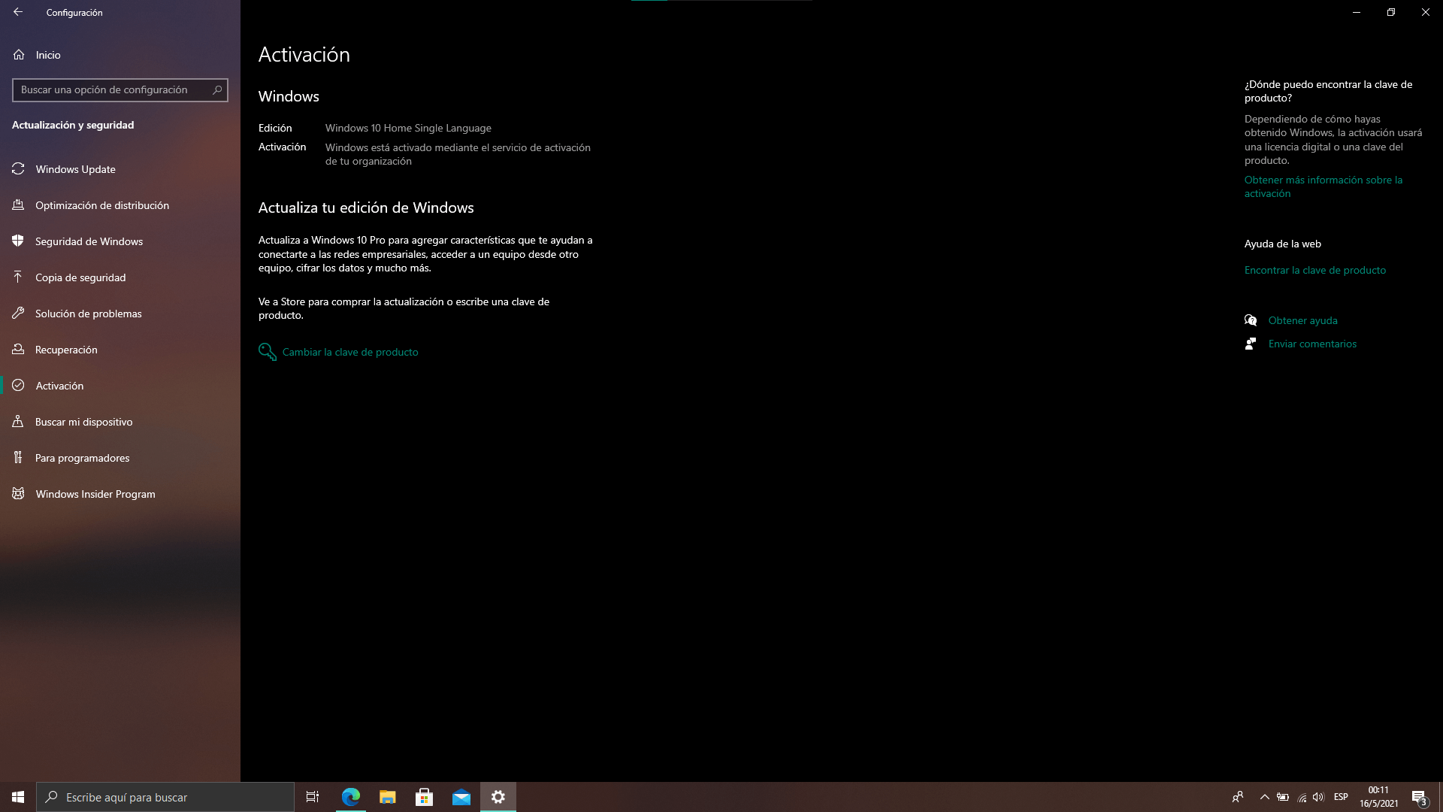The width and height of the screenshot is (1443, 812).
Task: Open Para programadores settings
Action: (x=82, y=458)
